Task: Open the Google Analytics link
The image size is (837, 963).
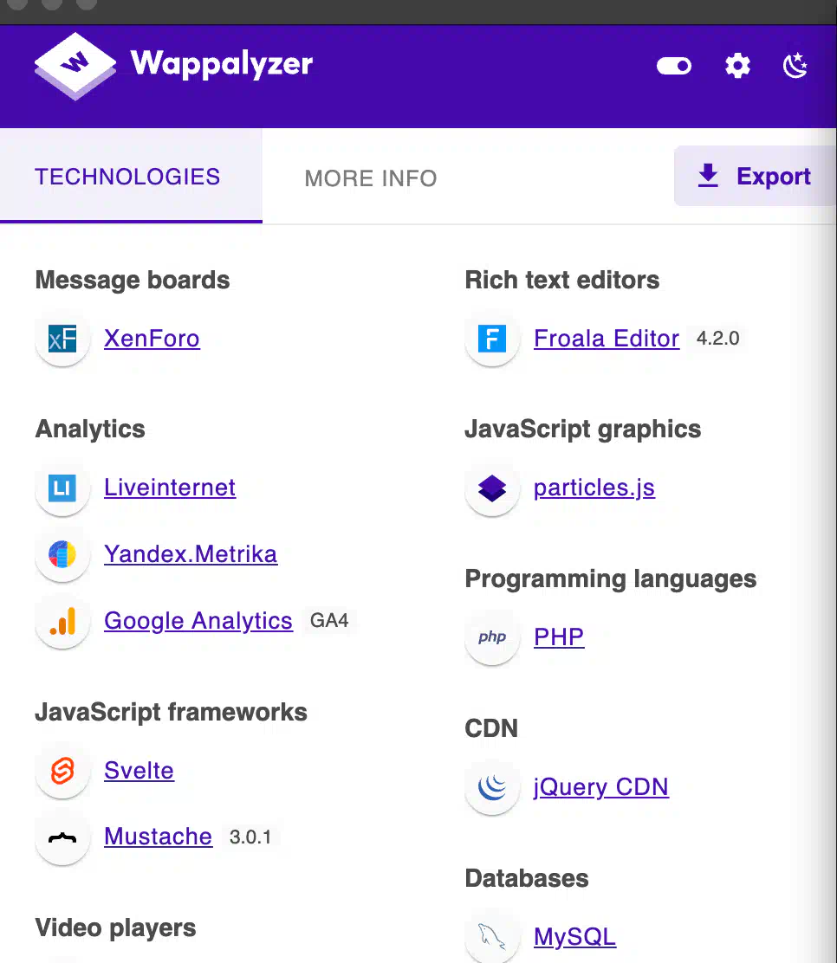Action: coord(198,621)
